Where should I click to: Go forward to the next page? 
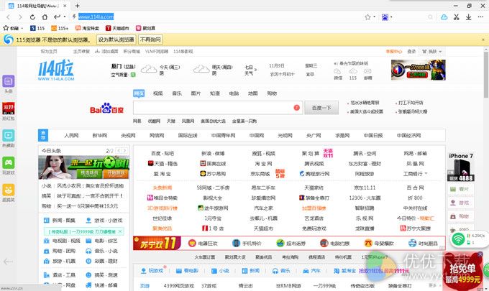click(20, 17)
